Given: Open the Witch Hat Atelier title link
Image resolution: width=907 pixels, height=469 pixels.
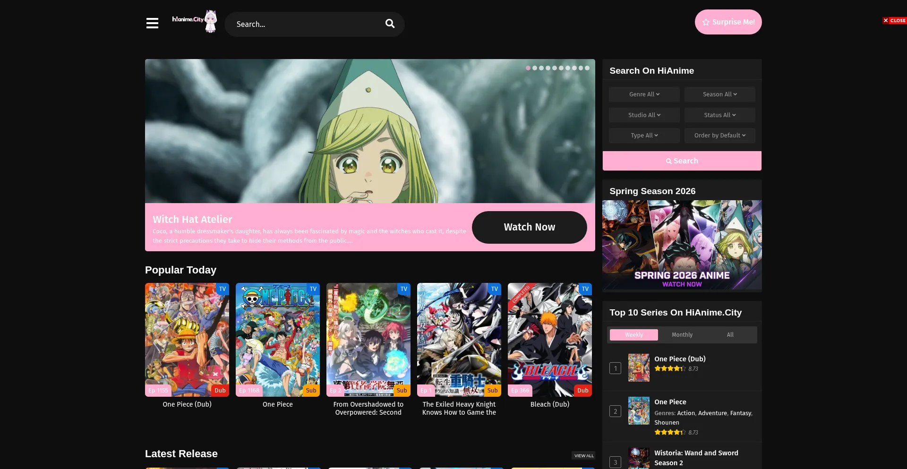Looking at the screenshot, I should [192, 219].
